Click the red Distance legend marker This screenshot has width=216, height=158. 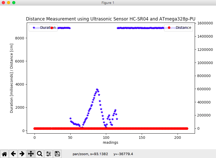169,28
